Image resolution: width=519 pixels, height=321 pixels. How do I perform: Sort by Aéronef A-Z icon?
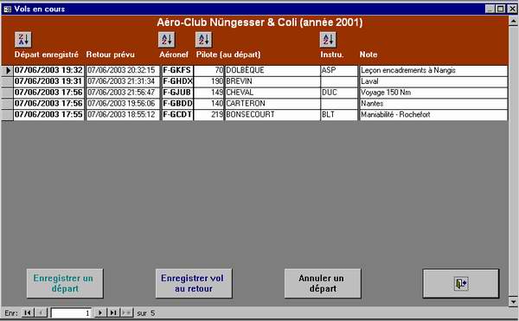coord(166,40)
